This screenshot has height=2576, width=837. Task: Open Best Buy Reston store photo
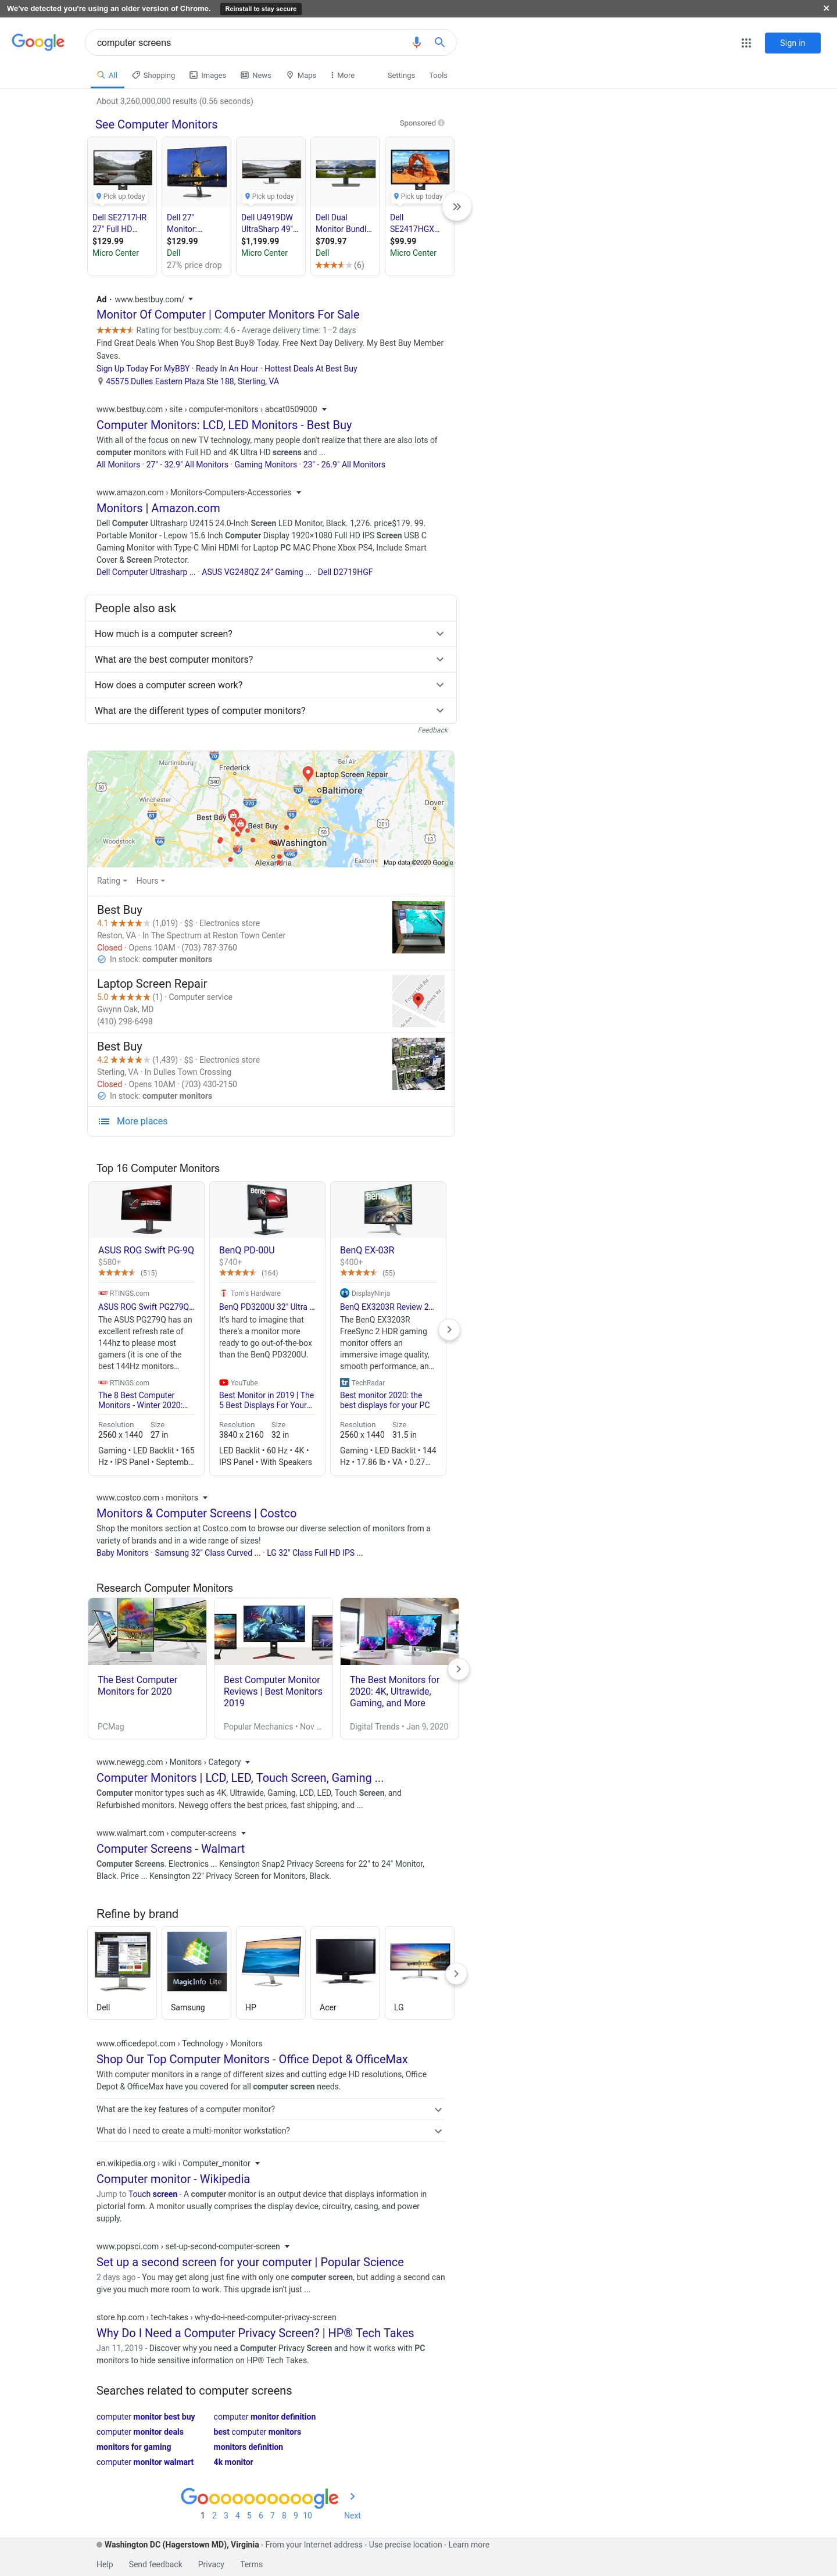tap(418, 927)
